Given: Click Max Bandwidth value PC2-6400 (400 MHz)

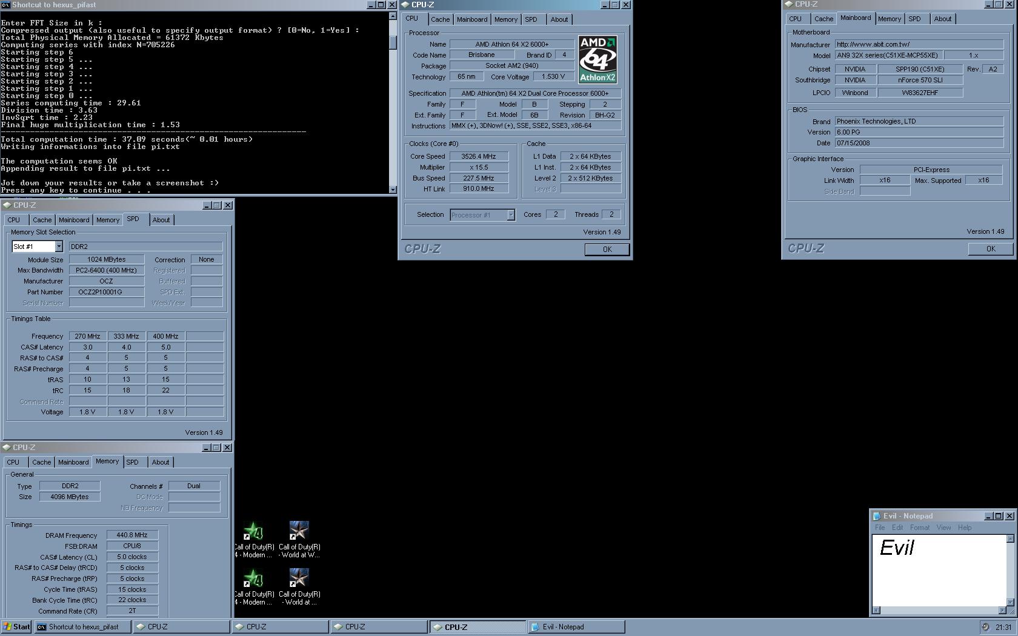Looking at the screenshot, I should click(107, 270).
